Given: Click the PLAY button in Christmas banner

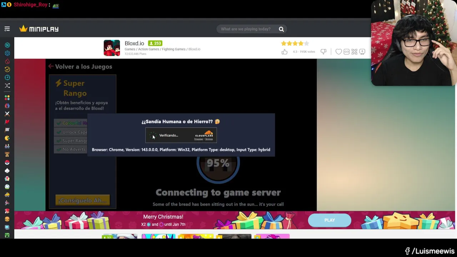Looking at the screenshot, I should point(330,220).
